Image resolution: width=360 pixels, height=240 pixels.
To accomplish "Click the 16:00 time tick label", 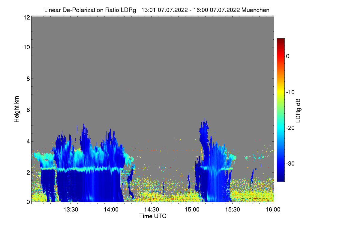I will [x=273, y=210].
